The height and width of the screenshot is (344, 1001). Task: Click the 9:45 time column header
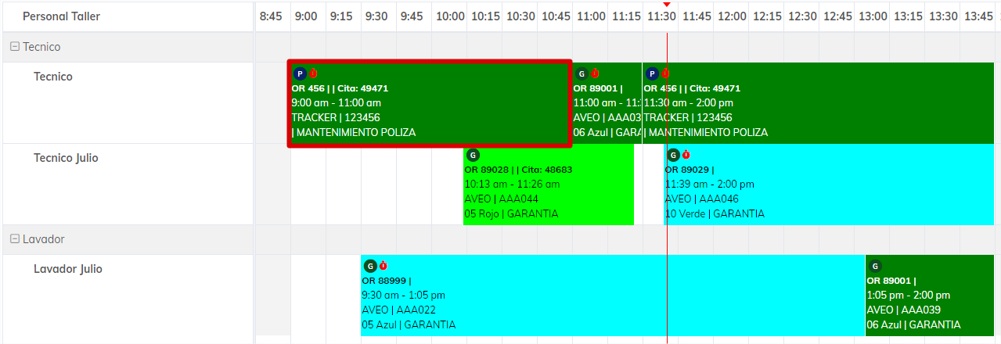(x=414, y=16)
